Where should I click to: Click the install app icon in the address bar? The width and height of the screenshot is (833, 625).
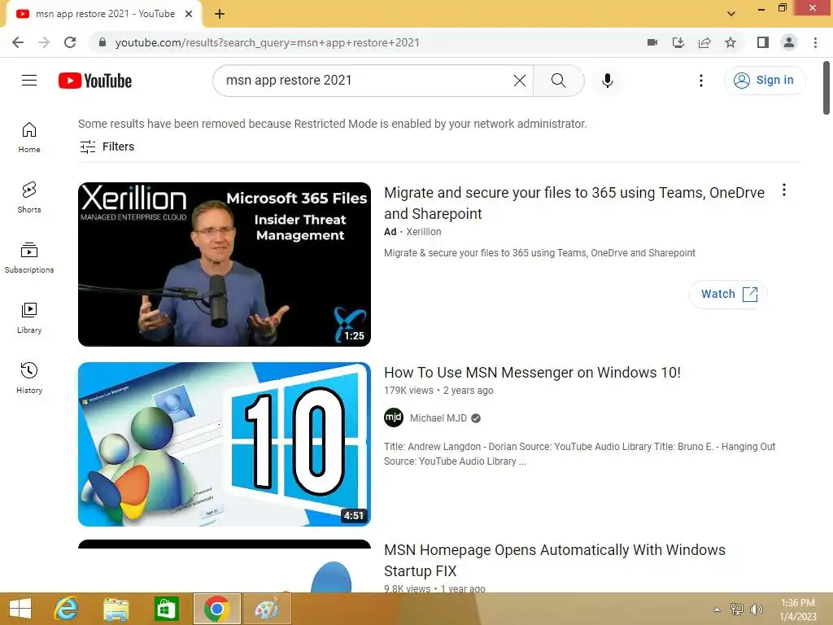(x=678, y=42)
